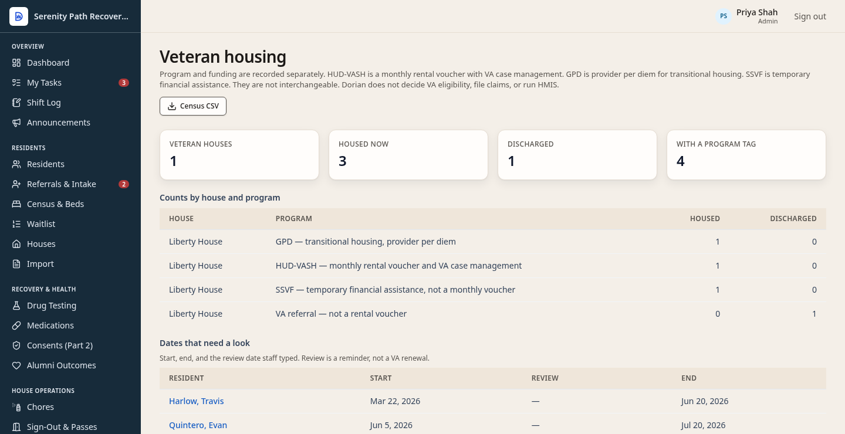845x434 pixels.
Task: Click the Referrals & Intake person-plus icon
Action: (x=16, y=184)
